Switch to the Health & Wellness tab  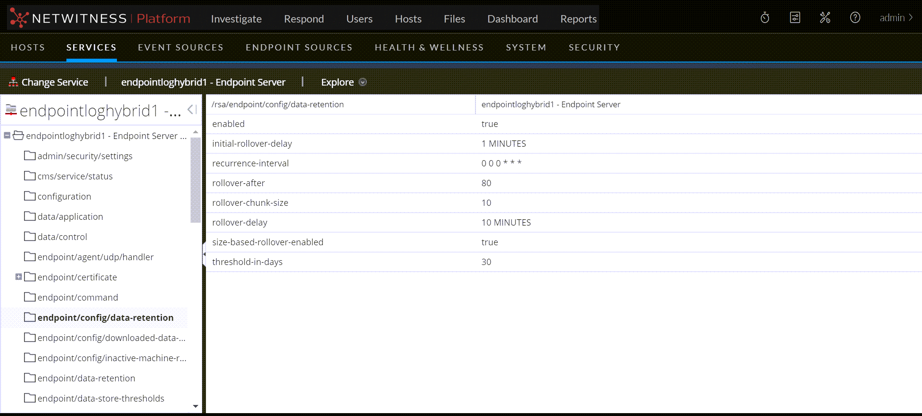click(x=429, y=48)
